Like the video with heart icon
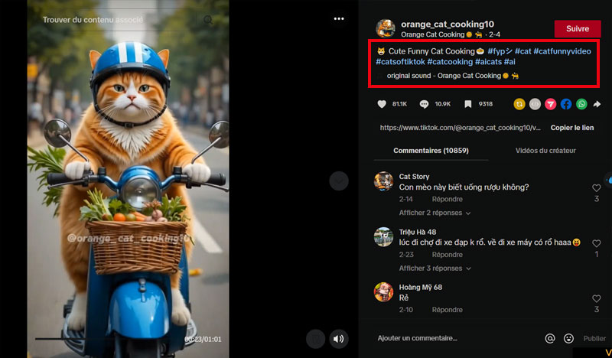This screenshot has height=358, width=612. tap(382, 104)
